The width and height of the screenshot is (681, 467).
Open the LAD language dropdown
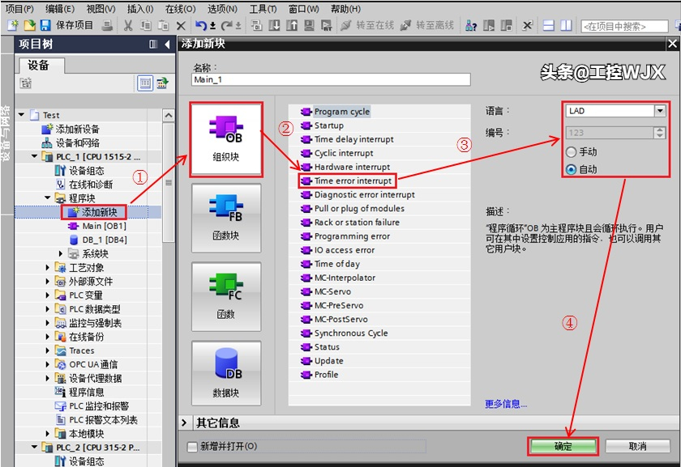coord(659,111)
